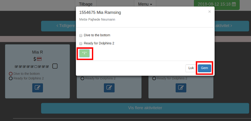Click the credit card icon under Mia R
Screen dimensions: 251x121
coord(39,59)
